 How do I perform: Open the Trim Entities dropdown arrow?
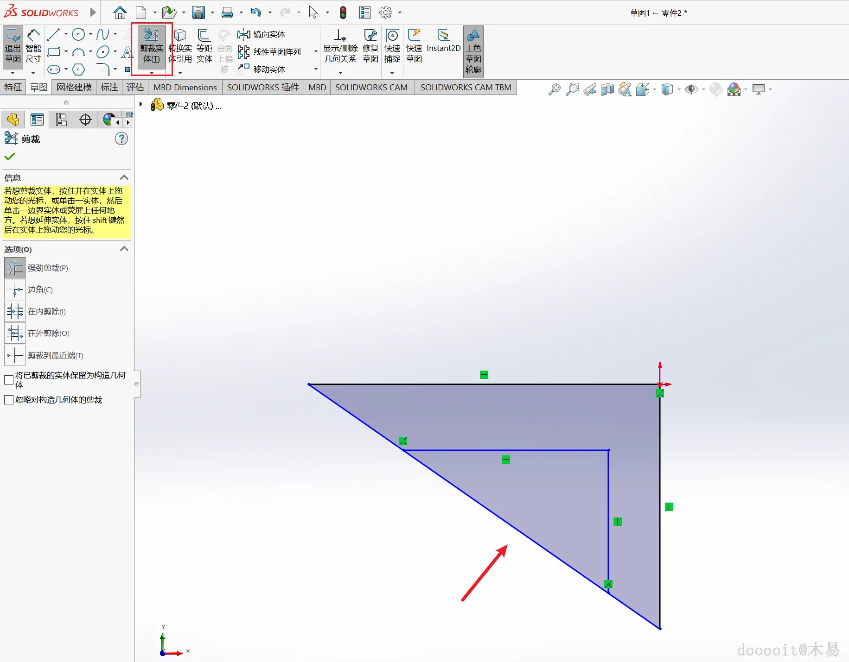(152, 73)
